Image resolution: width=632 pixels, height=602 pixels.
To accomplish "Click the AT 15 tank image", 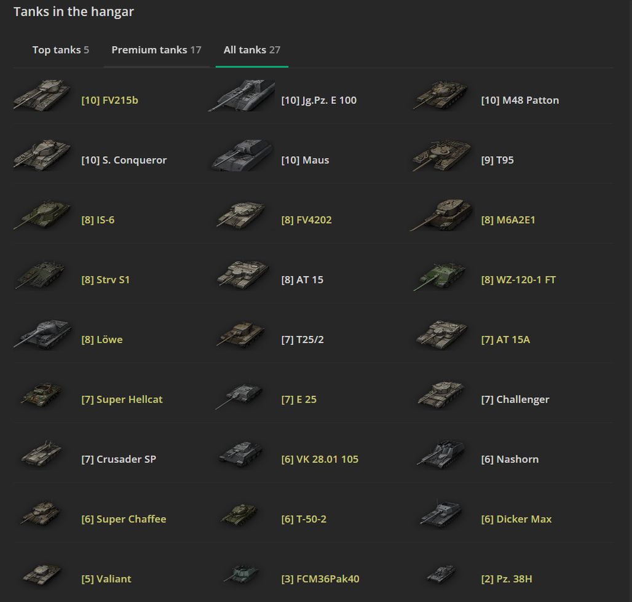I will (x=243, y=275).
